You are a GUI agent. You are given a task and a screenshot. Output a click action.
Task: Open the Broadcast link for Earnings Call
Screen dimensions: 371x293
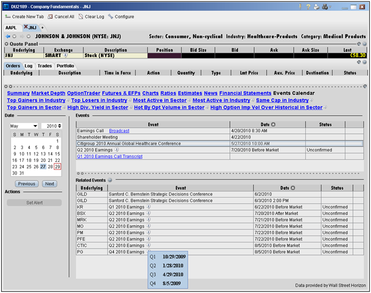pos(119,131)
